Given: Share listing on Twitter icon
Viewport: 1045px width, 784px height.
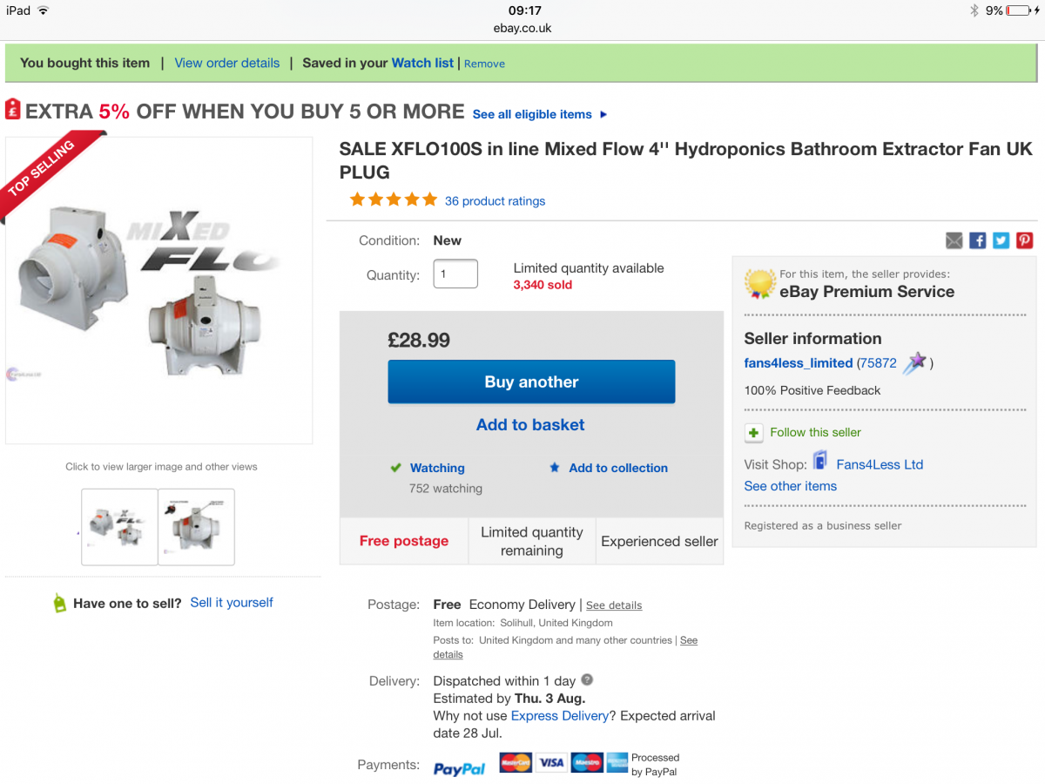Looking at the screenshot, I should (1001, 240).
